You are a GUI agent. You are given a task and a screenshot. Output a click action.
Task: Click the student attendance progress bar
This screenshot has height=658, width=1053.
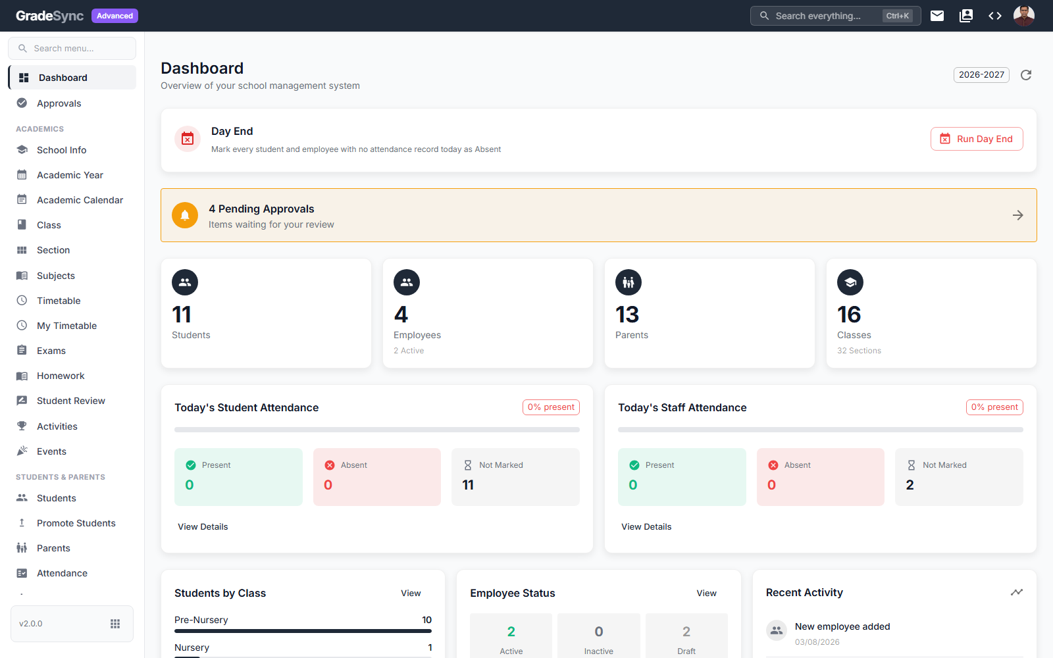[377, 430]
